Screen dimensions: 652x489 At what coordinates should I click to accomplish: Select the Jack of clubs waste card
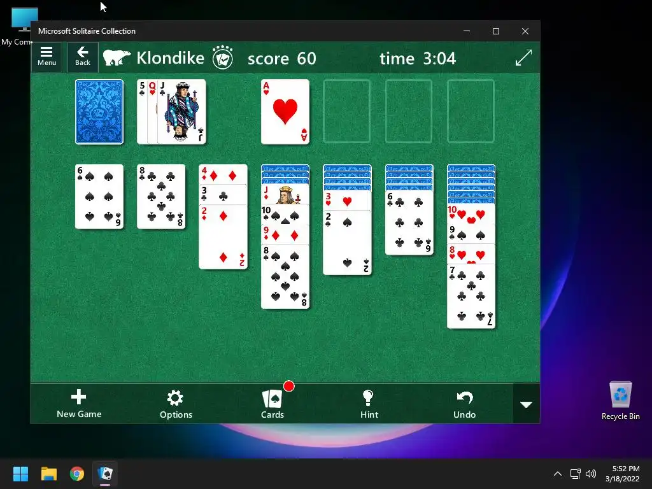(x=182, y=111)
